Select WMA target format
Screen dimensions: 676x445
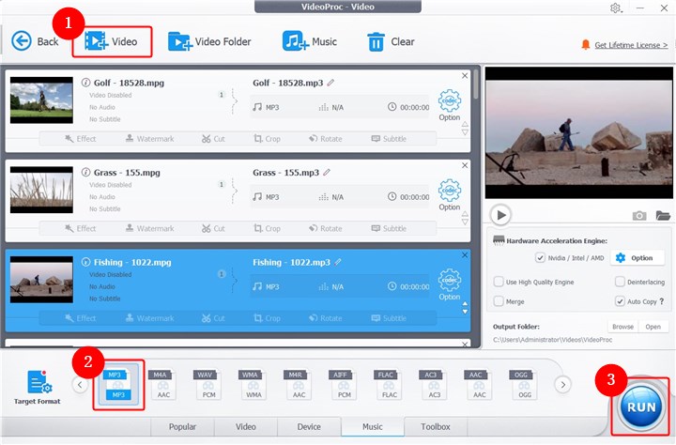pos(253,385)
